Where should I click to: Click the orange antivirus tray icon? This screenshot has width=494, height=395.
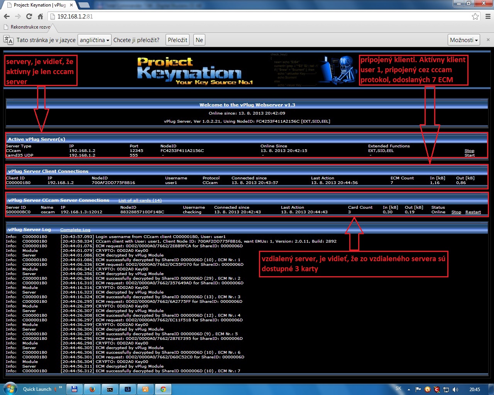pyautogui.click(x=427, y=390)
